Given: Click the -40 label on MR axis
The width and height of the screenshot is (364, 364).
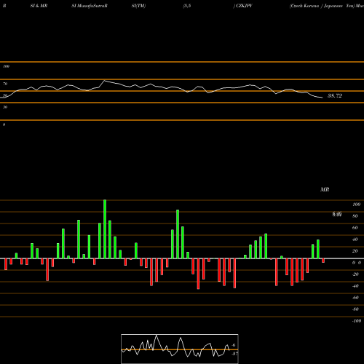Looking at the screenshot, I should (x=355, y=286).
